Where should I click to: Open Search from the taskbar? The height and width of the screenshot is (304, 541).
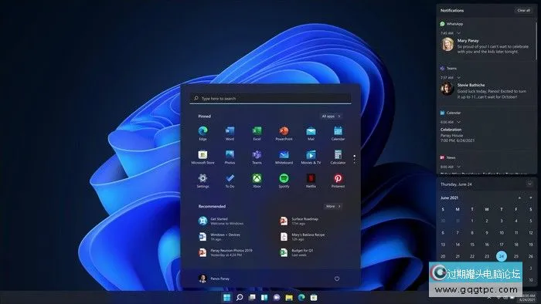240,298
